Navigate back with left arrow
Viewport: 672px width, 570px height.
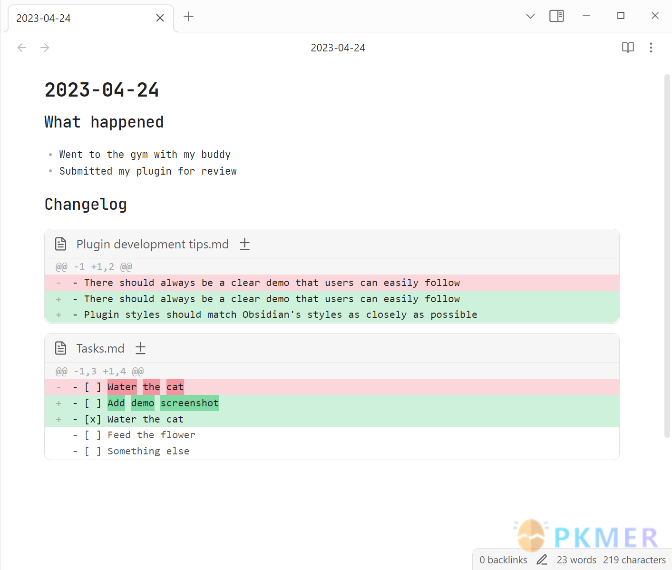click(x=22, y=48)
